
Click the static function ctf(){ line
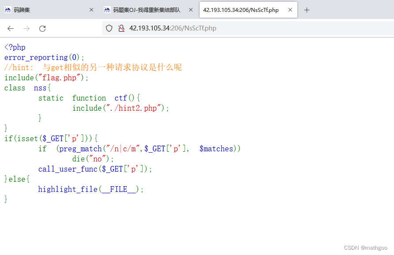pyautogui.click(x=89, y=98)
